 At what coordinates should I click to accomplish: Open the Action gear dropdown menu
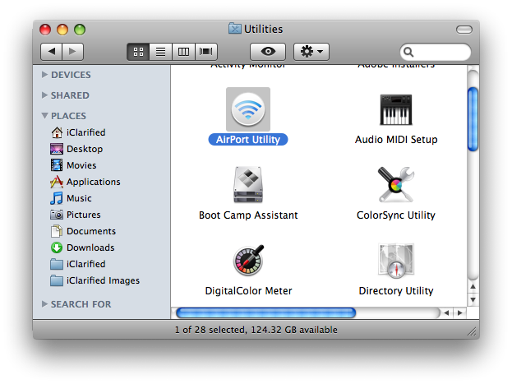pos(311,52)
